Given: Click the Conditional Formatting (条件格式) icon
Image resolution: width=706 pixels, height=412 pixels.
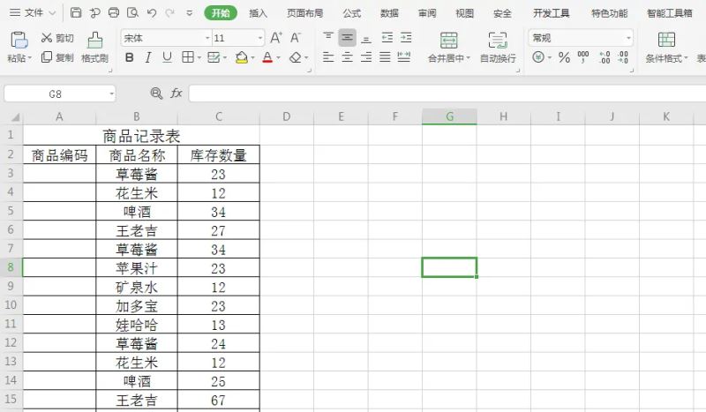Looking at the screenshot, I should tap(666, 40).
